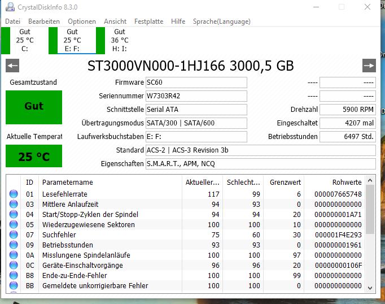Click scrollbar down arrow in attribute list
This screenshot has width=385, height=304.
point(370,288)
